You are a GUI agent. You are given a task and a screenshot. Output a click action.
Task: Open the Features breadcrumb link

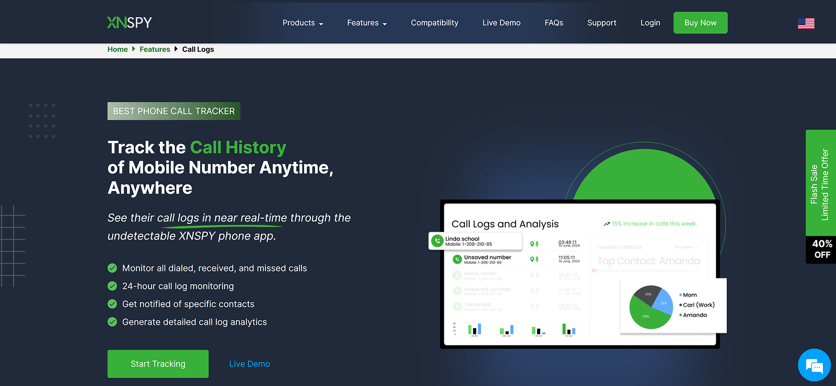(155, 49)
